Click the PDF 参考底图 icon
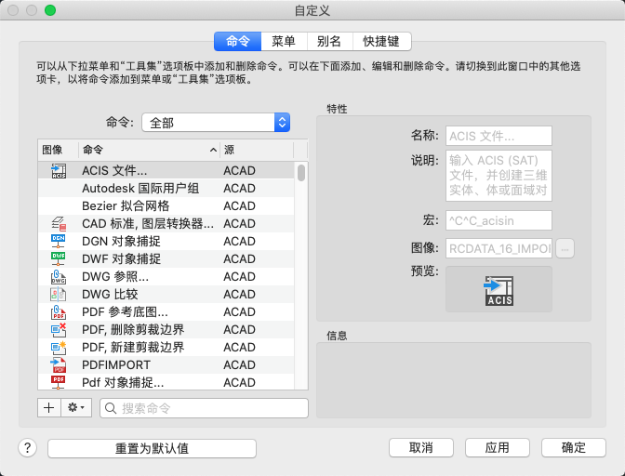This screenshot has width=625, height=476. (59, 311)
